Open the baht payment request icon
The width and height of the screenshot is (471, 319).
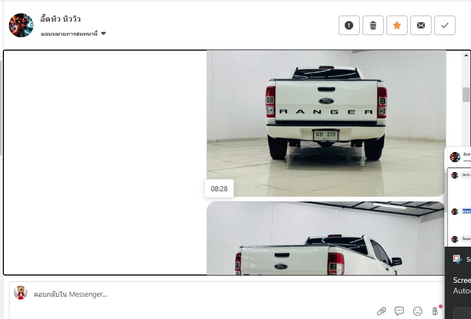435,311
